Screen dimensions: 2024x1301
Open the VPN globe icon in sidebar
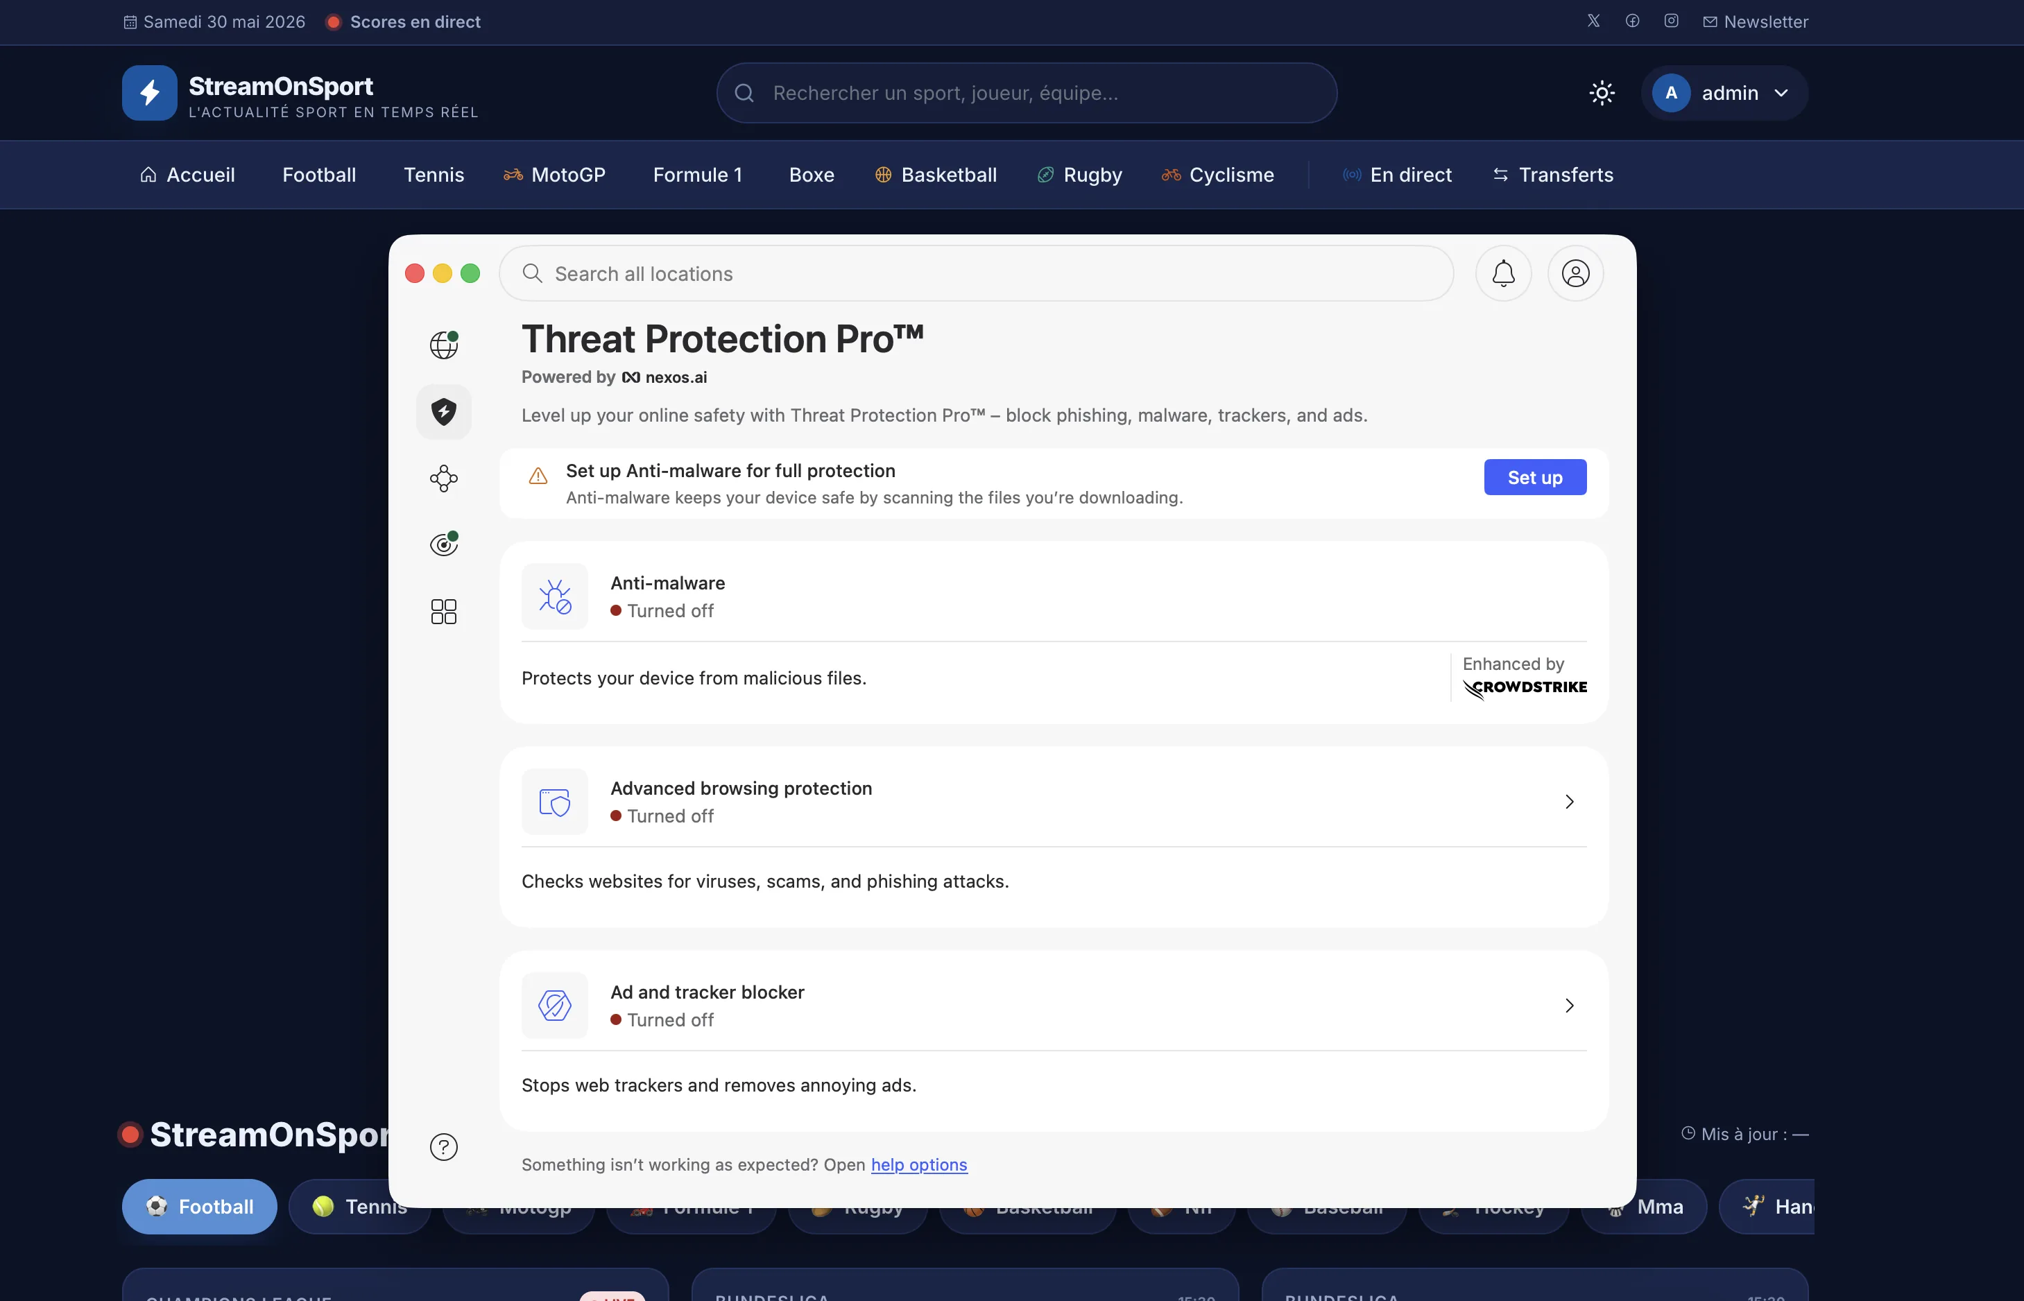point(443,345)
